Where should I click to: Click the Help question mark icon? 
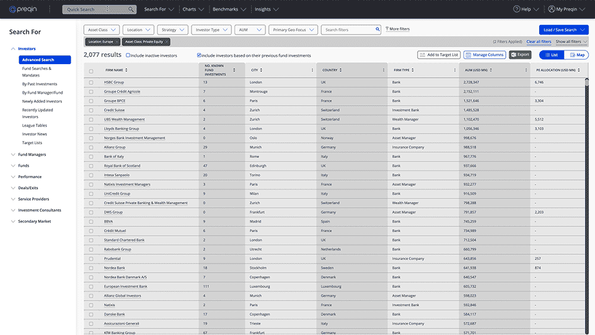(516, 9)
